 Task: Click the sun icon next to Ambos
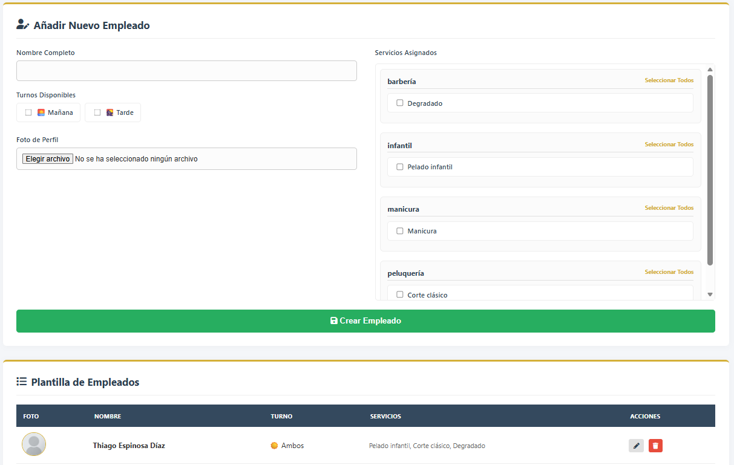[274, 446]
